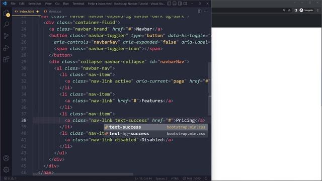Open the Selection menu
Viewport: 322px width, 181px height.
point(35,4)
